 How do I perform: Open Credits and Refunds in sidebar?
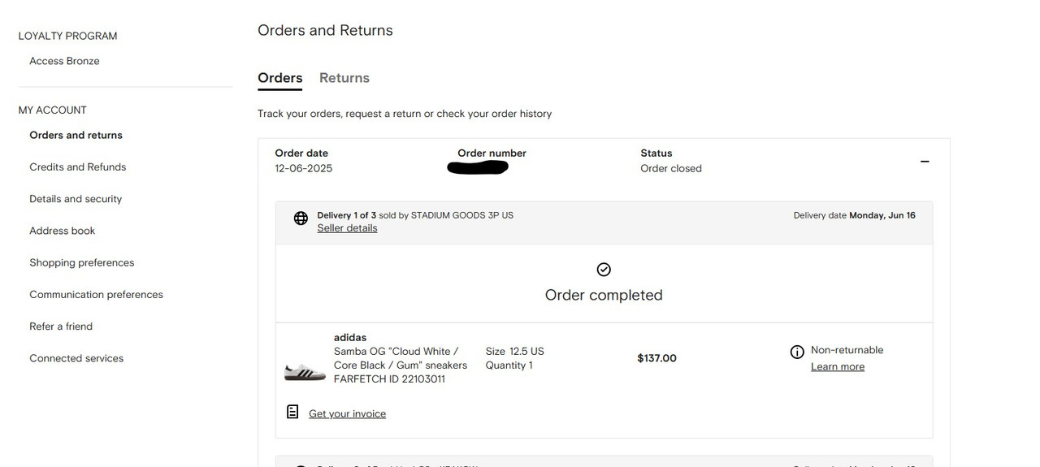click(78, 167)
